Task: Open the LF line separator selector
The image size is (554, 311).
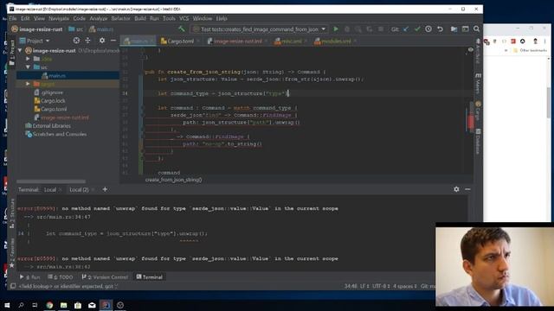Action: coord(364,286)
